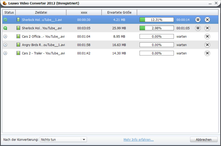221x146 pixels.
Task: Select file name Sherlock Hol...YouTube_.avi
Action: click(x=42, y=28)
